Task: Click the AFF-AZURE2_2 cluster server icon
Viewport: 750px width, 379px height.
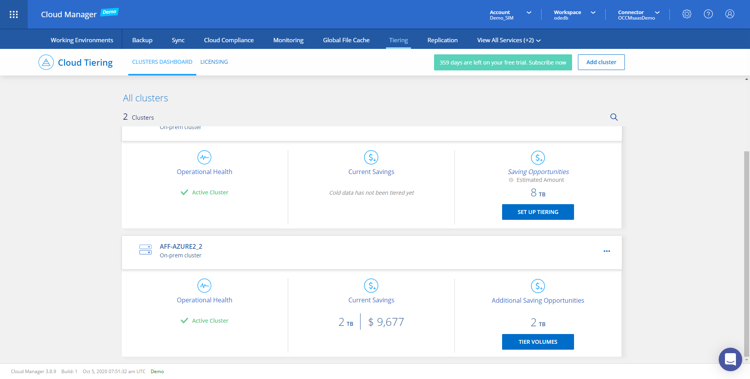Action: pyautogui.click(x=145, y=250)
